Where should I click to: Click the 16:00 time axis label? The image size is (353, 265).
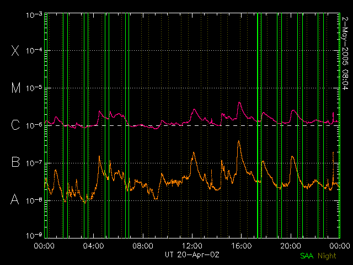click(x=242, y=246)
